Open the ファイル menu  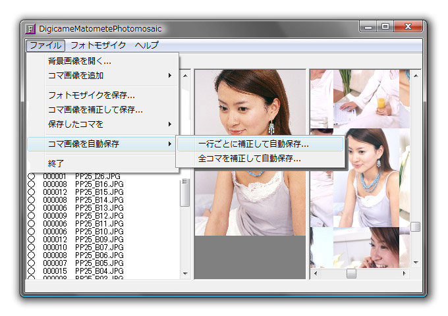(46, 45)
